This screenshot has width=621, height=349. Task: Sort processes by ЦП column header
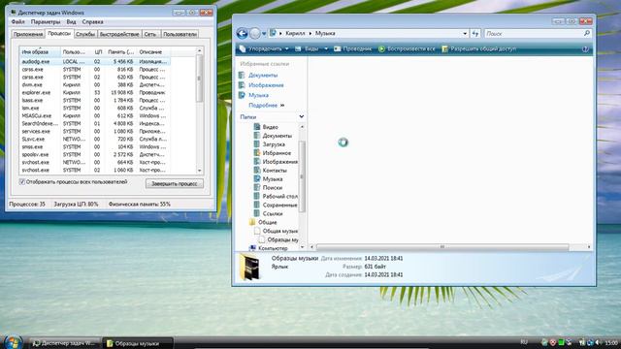[x=98, y=51]
